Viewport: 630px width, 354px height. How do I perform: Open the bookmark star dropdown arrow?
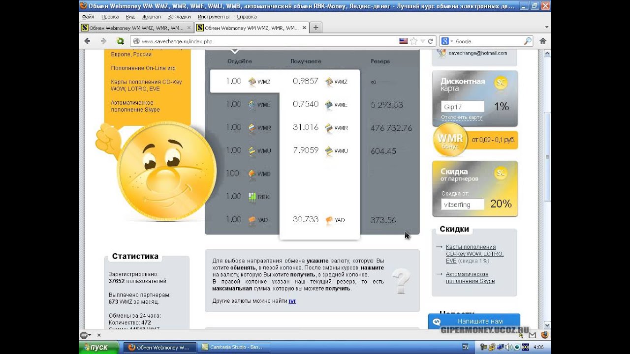click(422, 41)
